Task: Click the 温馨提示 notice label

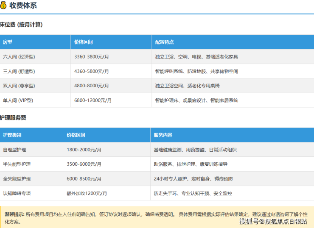Action: (x=14, y=214)
